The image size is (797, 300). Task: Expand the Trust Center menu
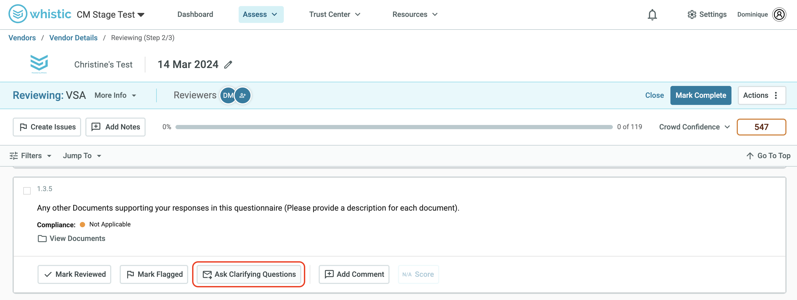(x=335, y=14)
